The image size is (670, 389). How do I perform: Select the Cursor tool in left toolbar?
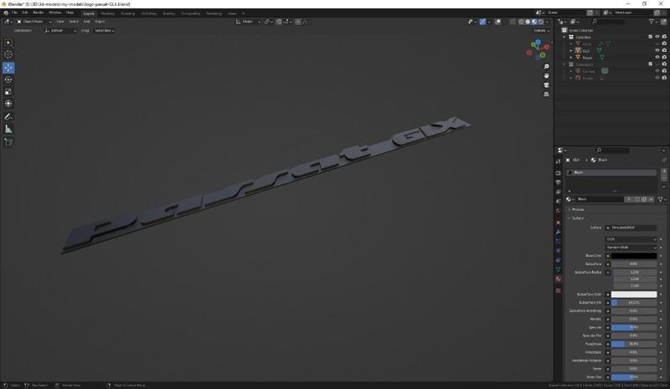pos(8,54)
